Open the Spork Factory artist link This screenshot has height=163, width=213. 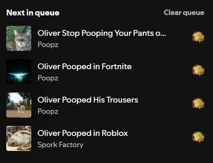pos(60,145)
